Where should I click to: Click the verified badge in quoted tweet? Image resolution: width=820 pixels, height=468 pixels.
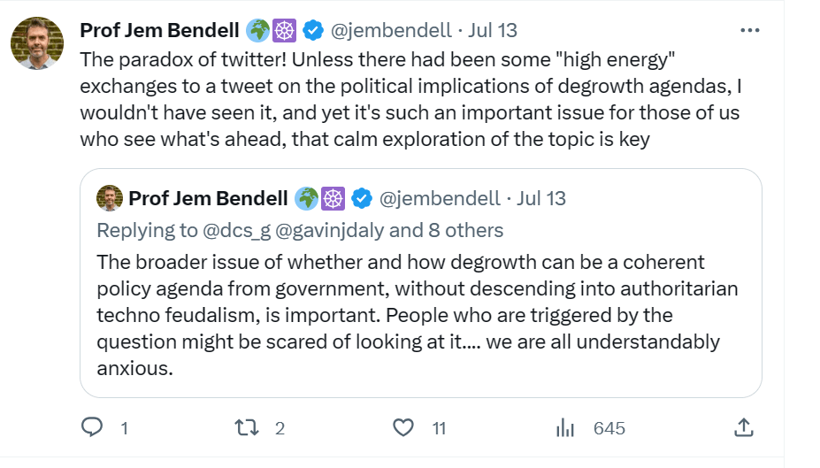click(x=361, y=197)
